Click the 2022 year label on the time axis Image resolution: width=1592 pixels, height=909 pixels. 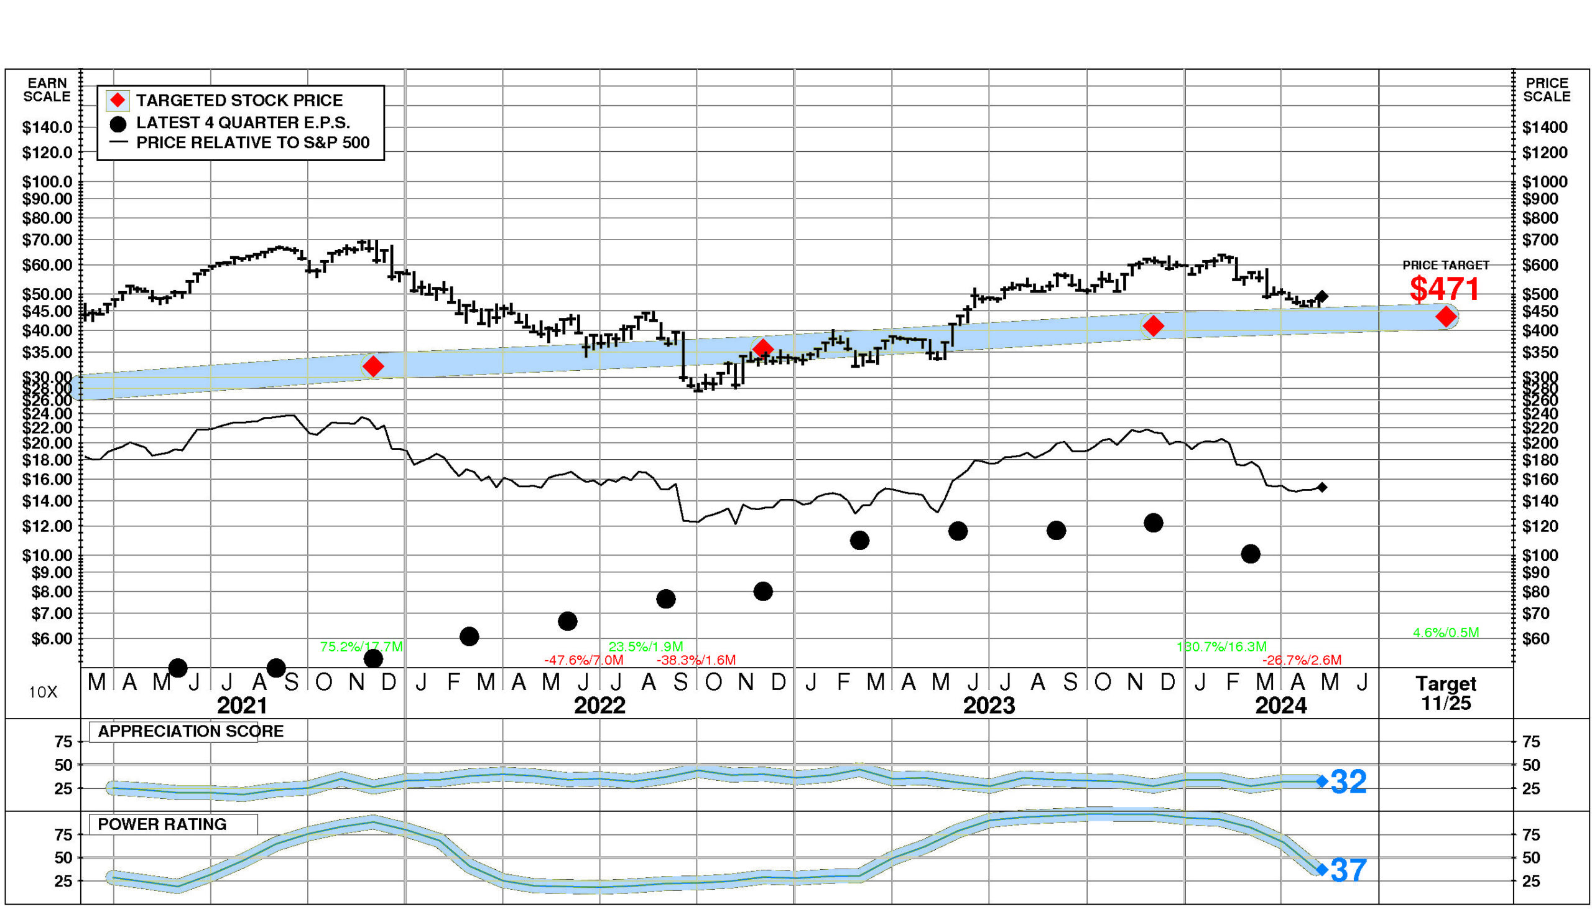599,706
